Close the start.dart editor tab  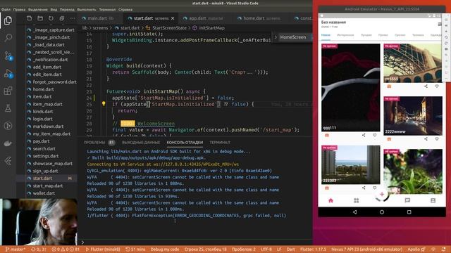(173, 18)
